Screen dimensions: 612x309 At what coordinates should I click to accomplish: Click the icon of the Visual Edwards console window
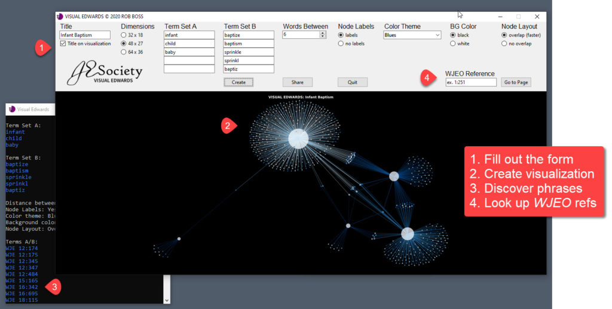(x=12, y=109)
